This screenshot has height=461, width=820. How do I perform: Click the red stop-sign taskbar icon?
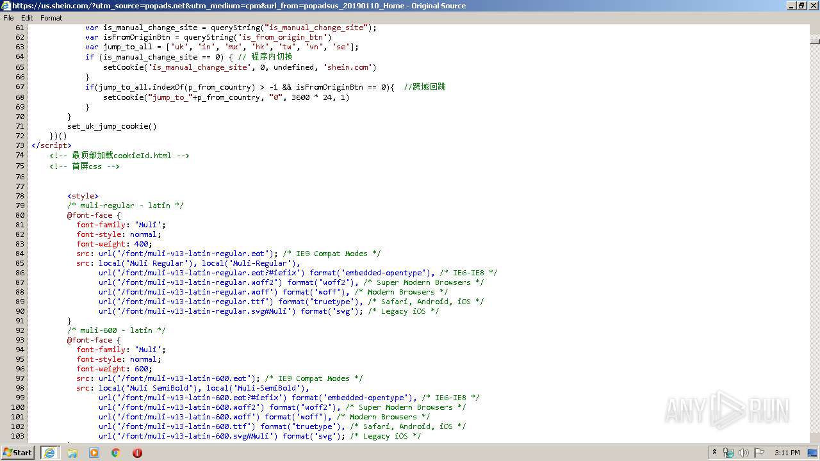click(x=137, y=453)
